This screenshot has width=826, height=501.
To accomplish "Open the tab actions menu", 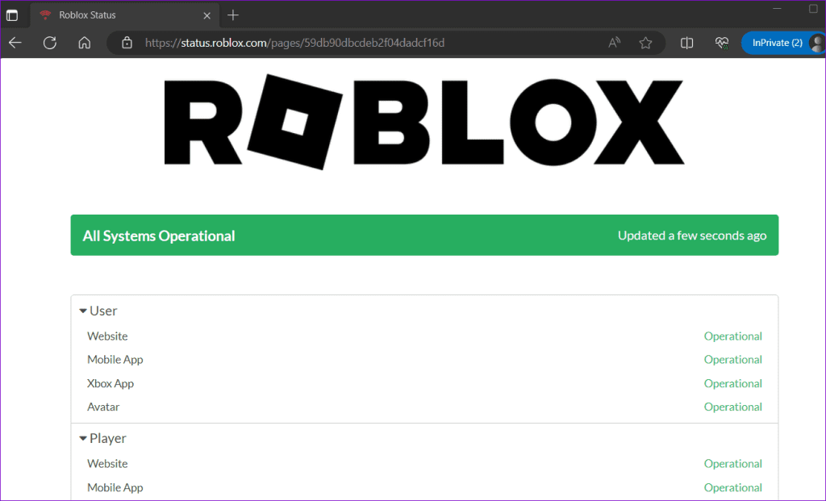I will point(13,15).
